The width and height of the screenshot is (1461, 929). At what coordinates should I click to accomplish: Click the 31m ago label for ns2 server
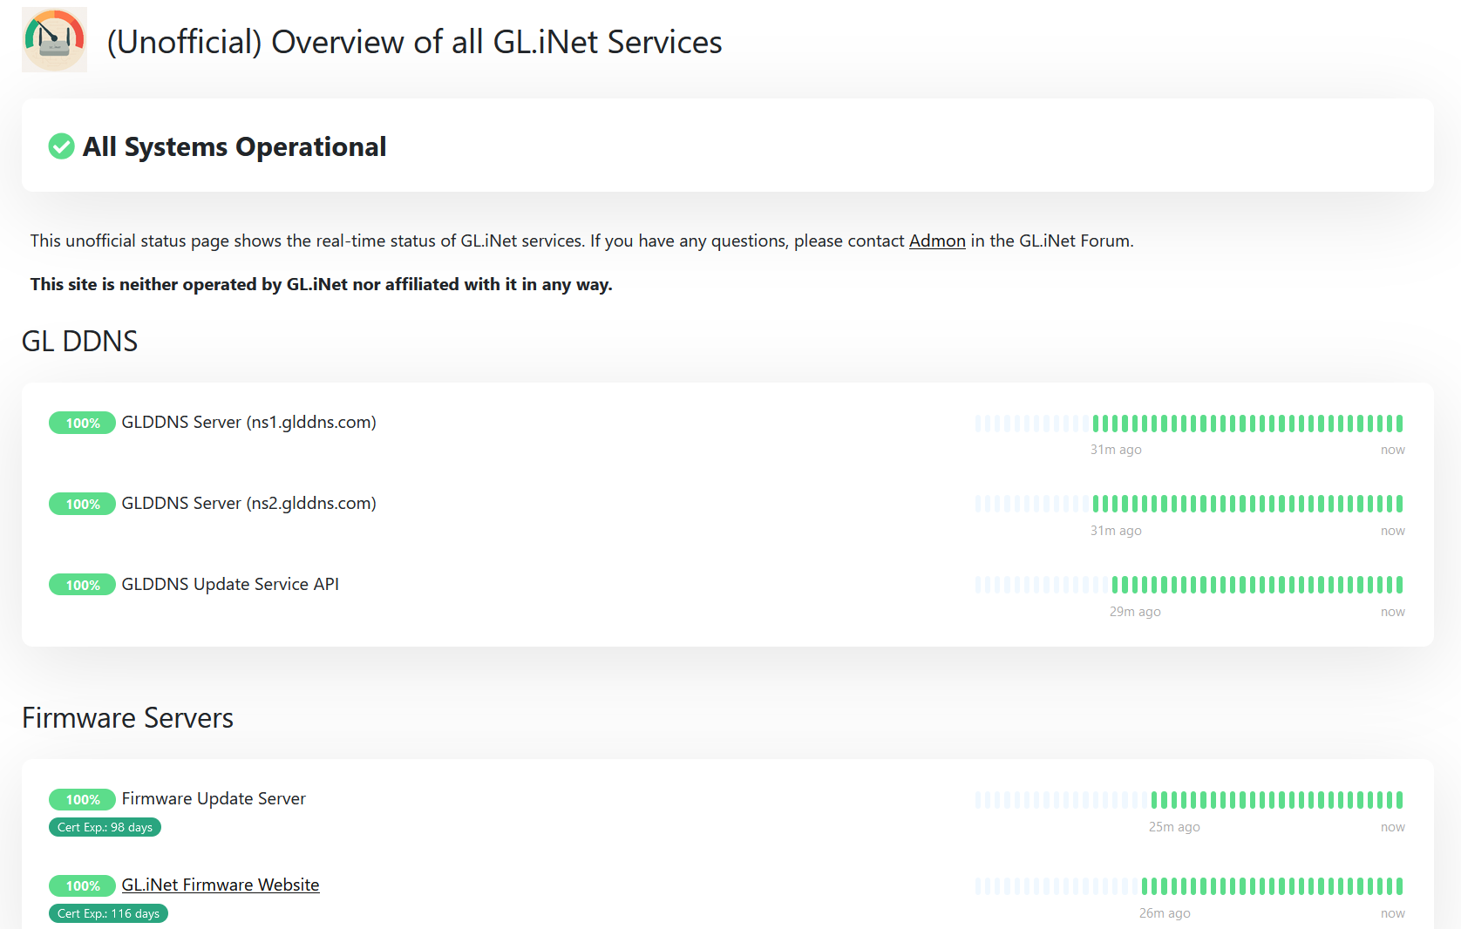coord(1116,531)
